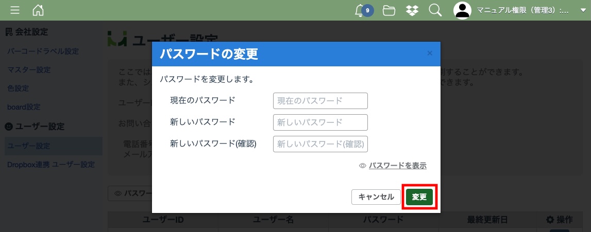Open the folder icon in header
The width and height of the screenshot is (591, 232).
[389, 10]
